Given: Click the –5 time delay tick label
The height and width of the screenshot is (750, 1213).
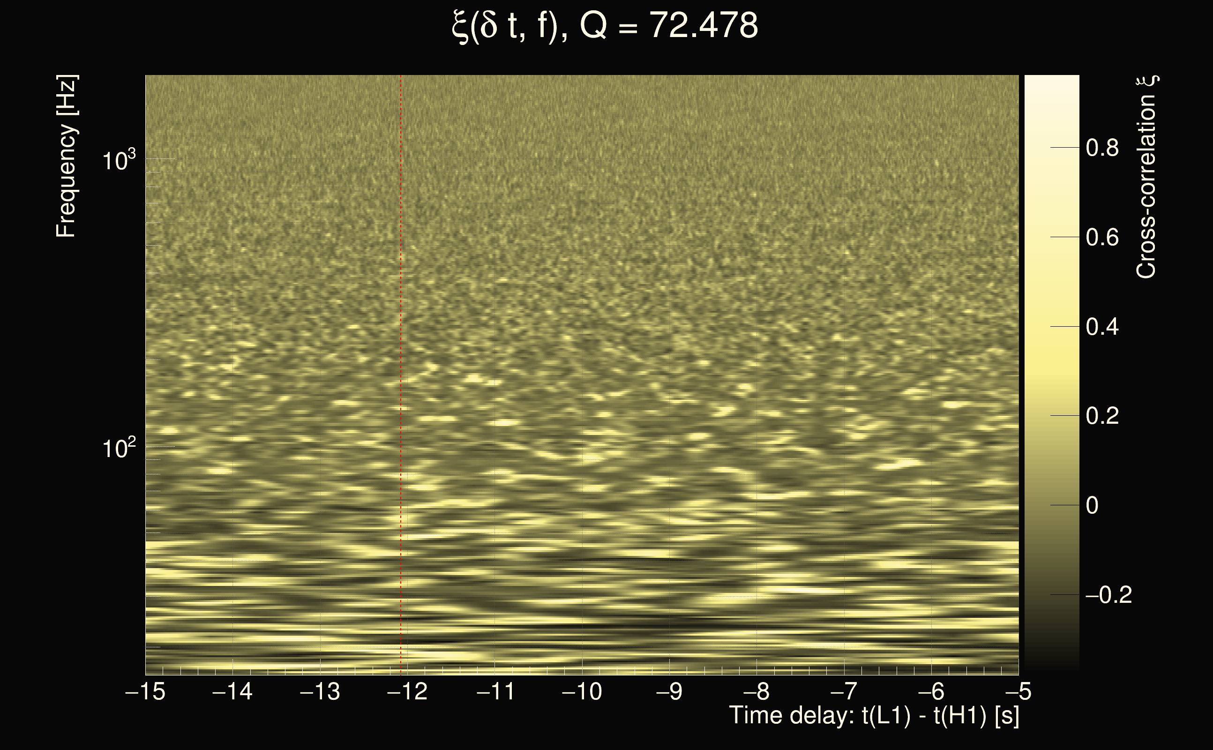Looking at the screenshot, I should (1018, 691).
